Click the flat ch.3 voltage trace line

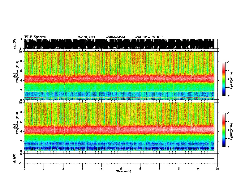pos(119,159)
